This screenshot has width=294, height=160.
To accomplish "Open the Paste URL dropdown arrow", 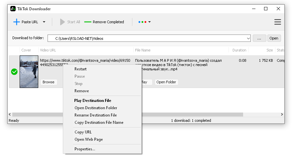I will (x=44, y=22).
